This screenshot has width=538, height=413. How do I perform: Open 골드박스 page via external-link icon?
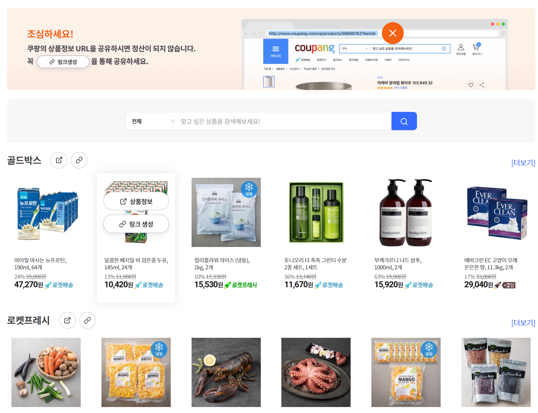point(59,160)
